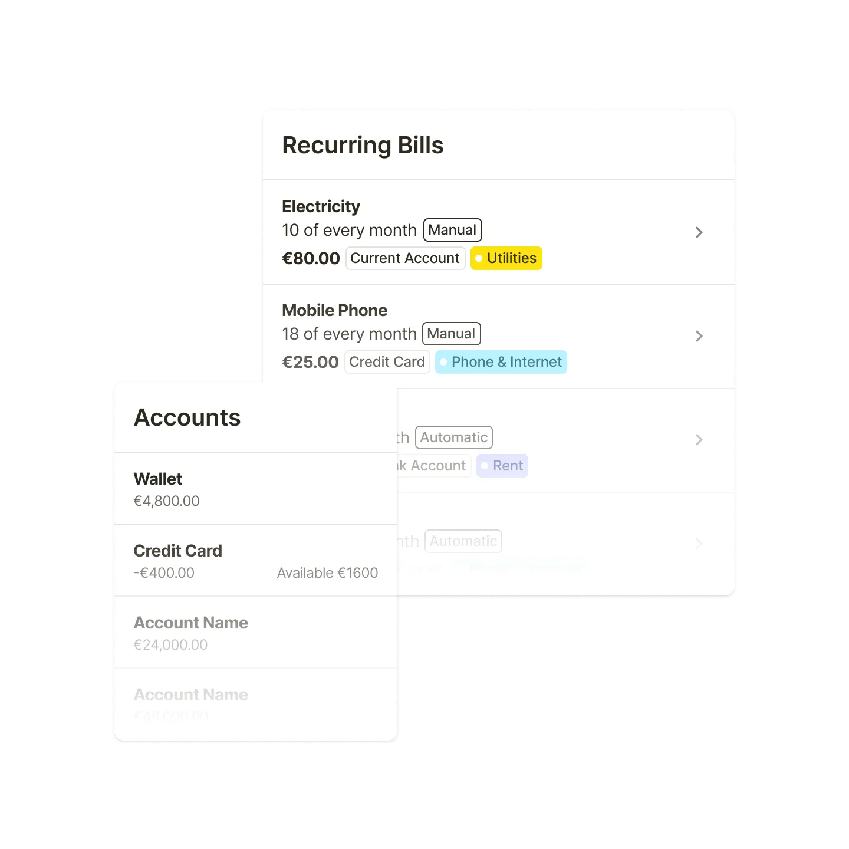849x849 pixels.
Task: Select the Current Account label on Electricity
Action: [x=404, y=258]
